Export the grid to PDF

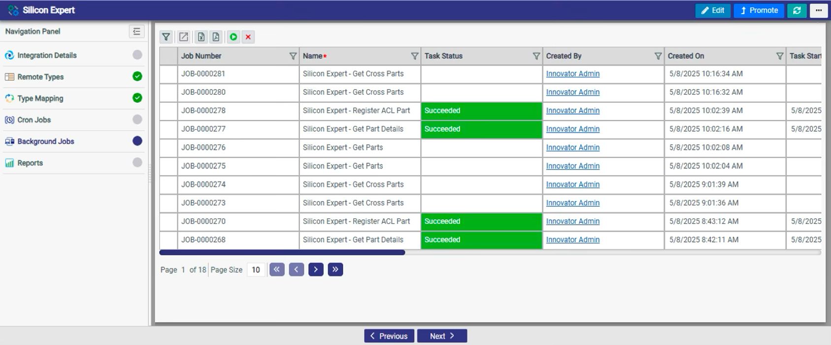(x=216, y=37)
